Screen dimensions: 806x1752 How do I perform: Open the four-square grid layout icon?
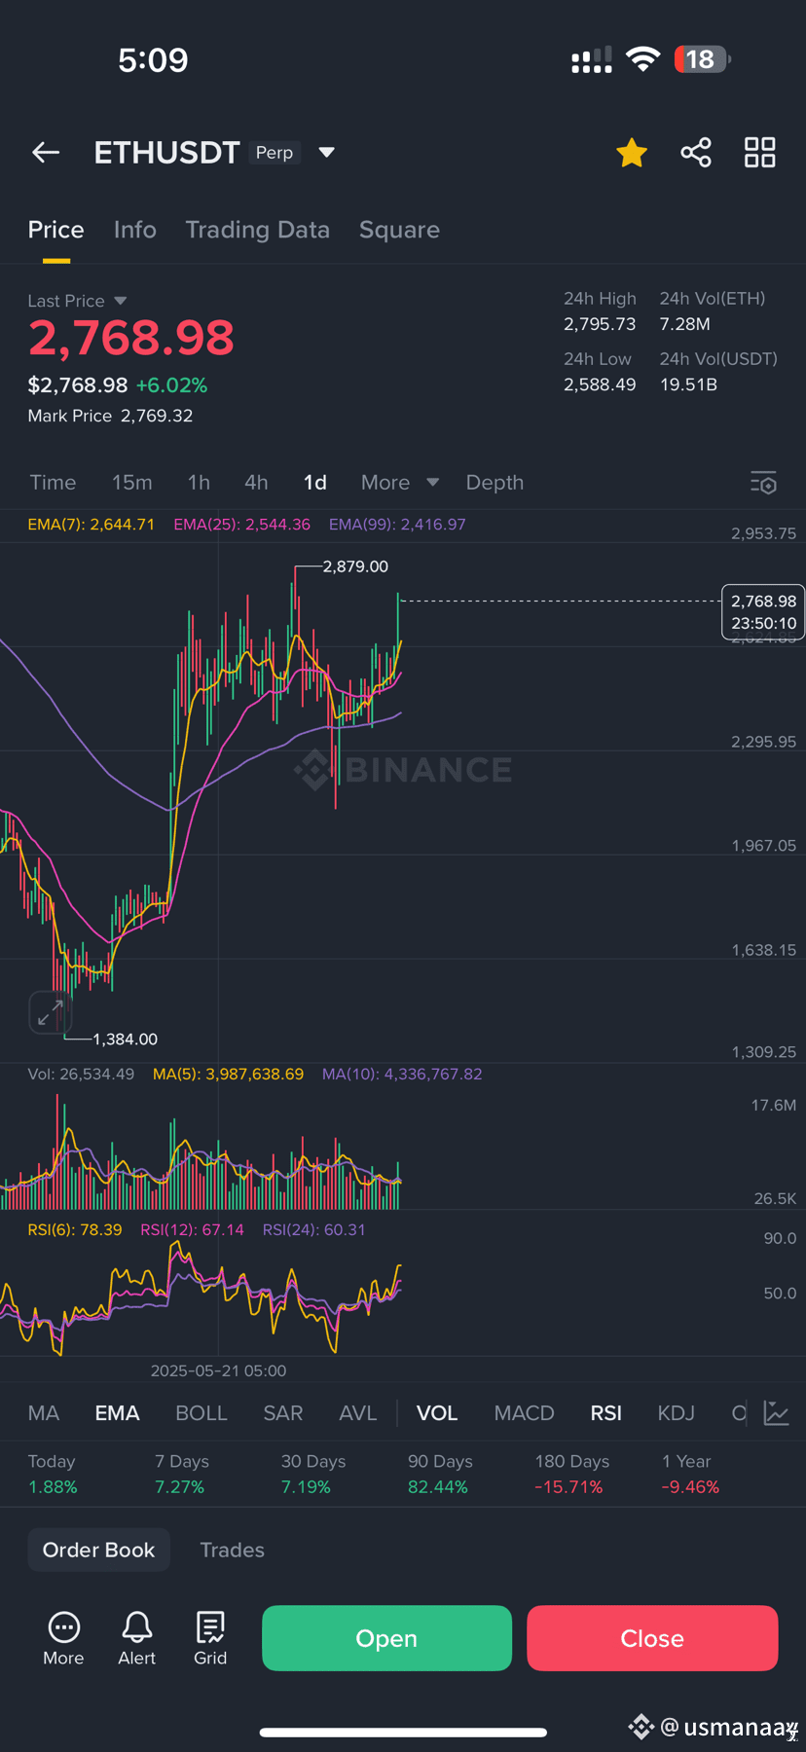[760, 153]
